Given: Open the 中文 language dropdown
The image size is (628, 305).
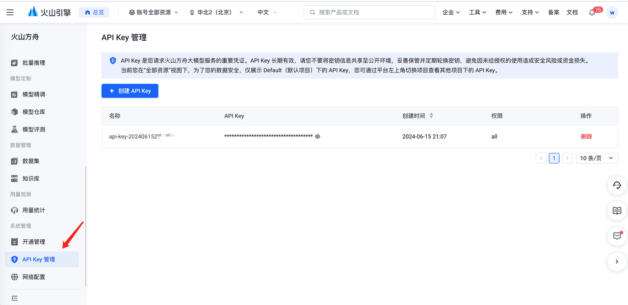Looking at the screenshot, I should [267, 12].
